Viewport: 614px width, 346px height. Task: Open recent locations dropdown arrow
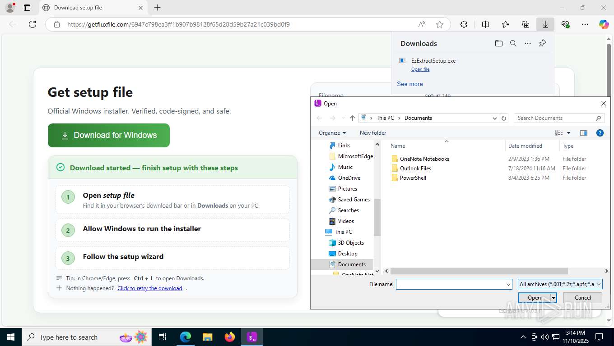coord(344,118)
